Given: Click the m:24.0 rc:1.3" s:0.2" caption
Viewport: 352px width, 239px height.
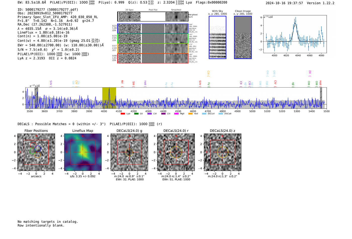Looking at the screenshot, I should tap(223, 176).
